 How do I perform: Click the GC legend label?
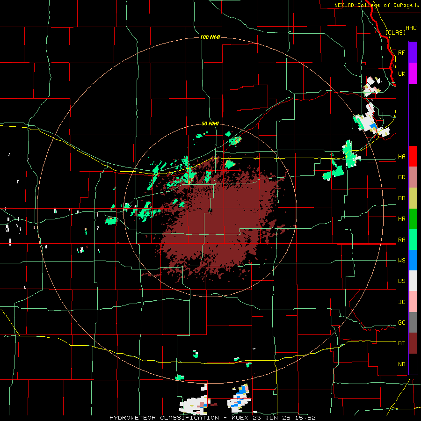[x=401, y=323]
